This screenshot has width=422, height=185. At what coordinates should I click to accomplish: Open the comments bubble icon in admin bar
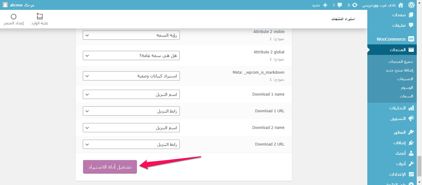[340, 5]
